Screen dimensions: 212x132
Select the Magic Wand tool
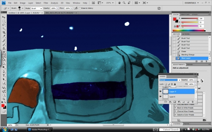[4, 29]
